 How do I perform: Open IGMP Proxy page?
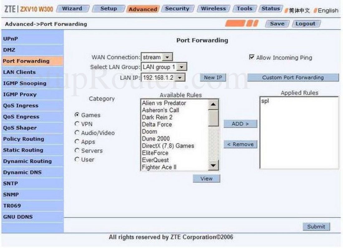click(x=32, y=95)
